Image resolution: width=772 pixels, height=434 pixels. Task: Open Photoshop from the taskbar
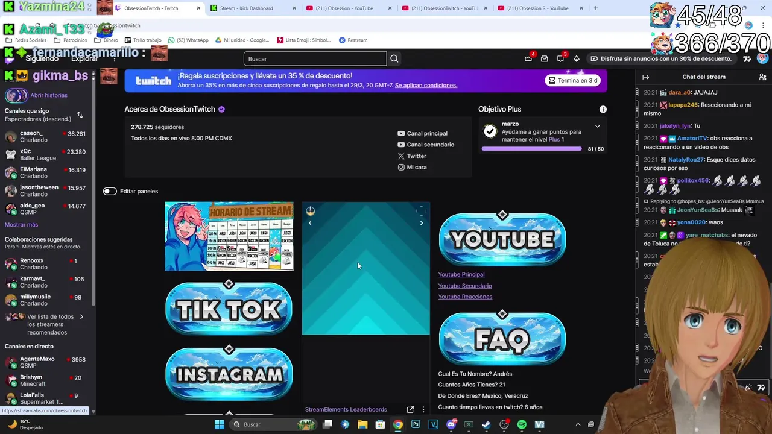coord(416,424)
